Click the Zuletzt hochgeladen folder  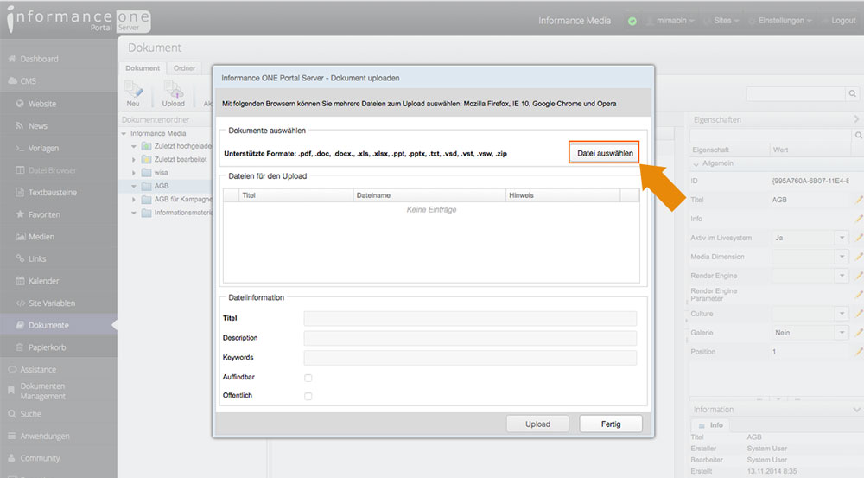coord(176,146)
